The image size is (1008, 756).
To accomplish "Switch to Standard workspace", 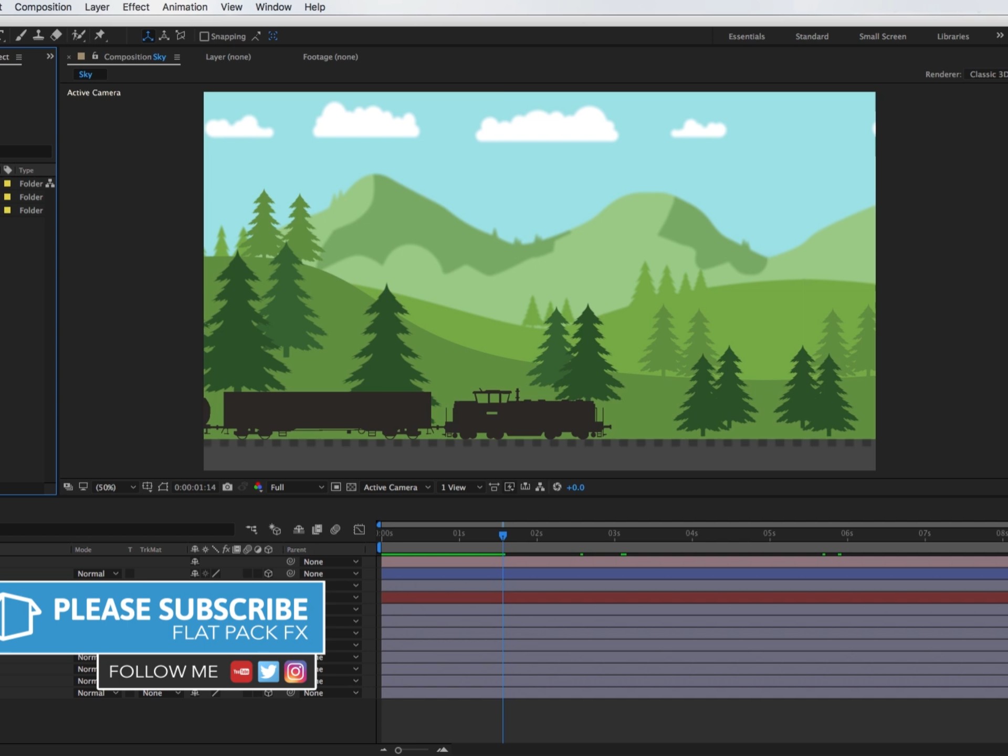I will pos(812,36).
